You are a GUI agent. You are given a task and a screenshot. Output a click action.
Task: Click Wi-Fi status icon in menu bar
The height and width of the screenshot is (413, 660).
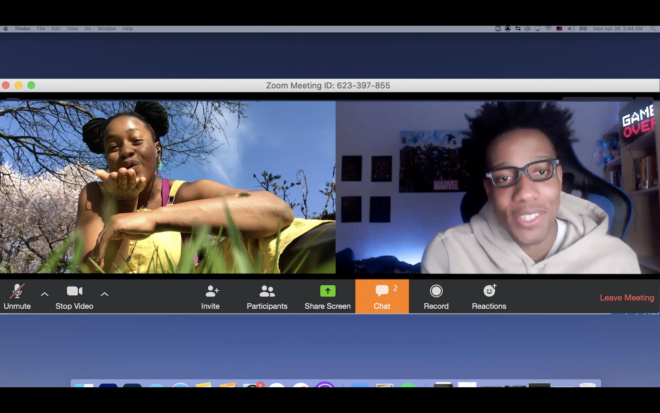pos(548,29)
